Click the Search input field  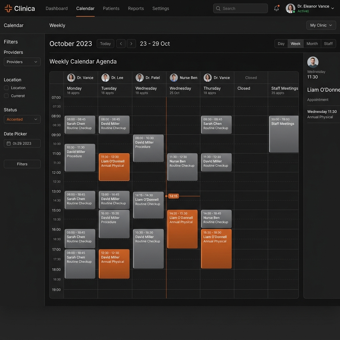pyautogui.click(x=240, y=8)
